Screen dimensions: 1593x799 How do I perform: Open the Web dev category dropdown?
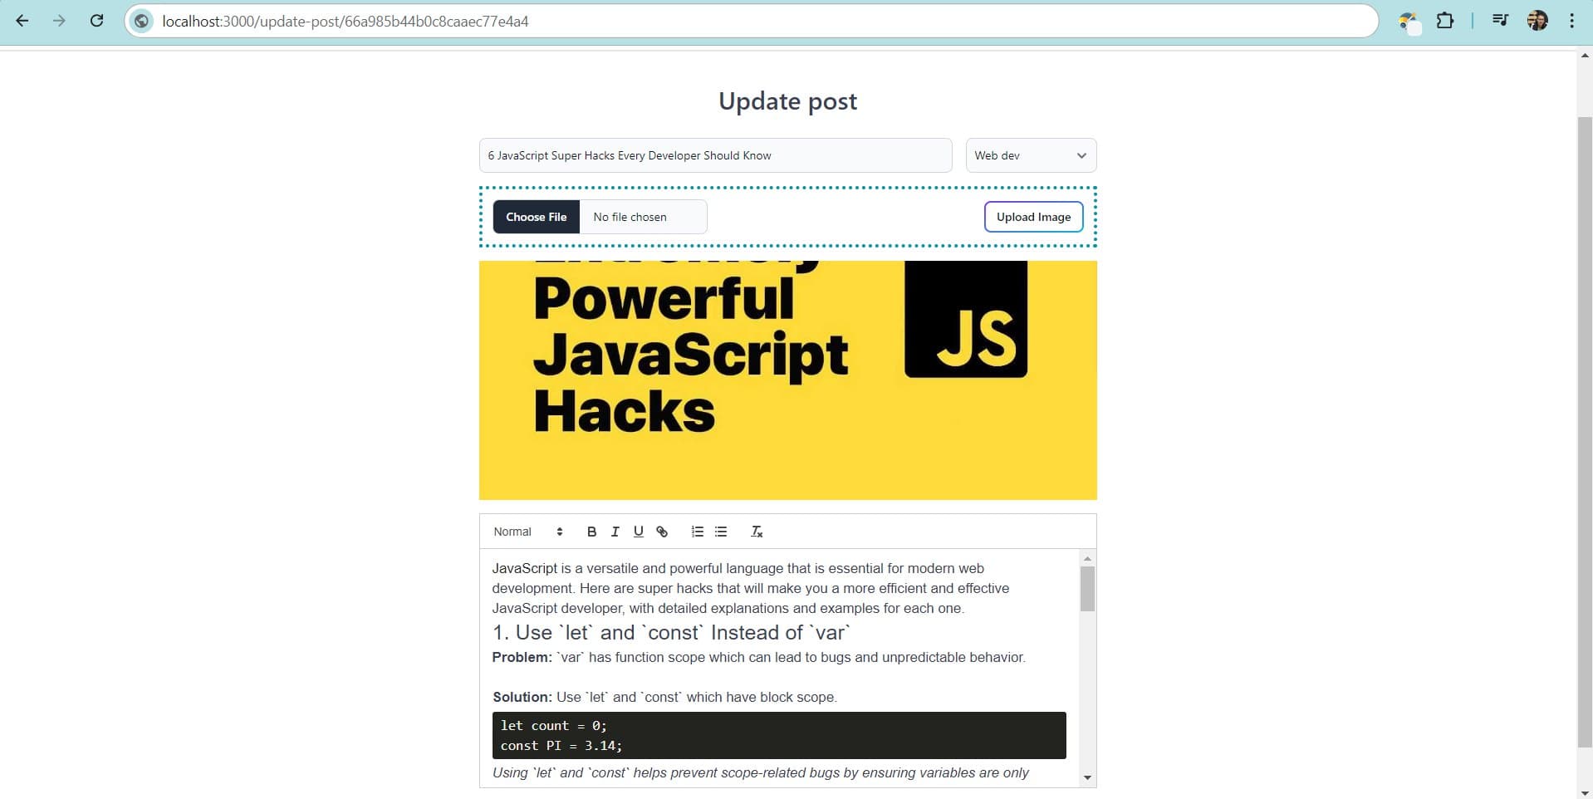[1030, 155]
